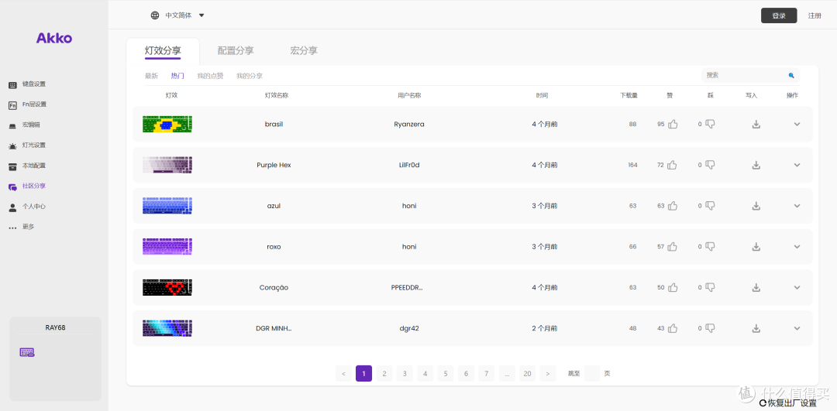Thumbs up the Purple Hex effect
The height and width of the screenshot is (411, 837).
673,166
